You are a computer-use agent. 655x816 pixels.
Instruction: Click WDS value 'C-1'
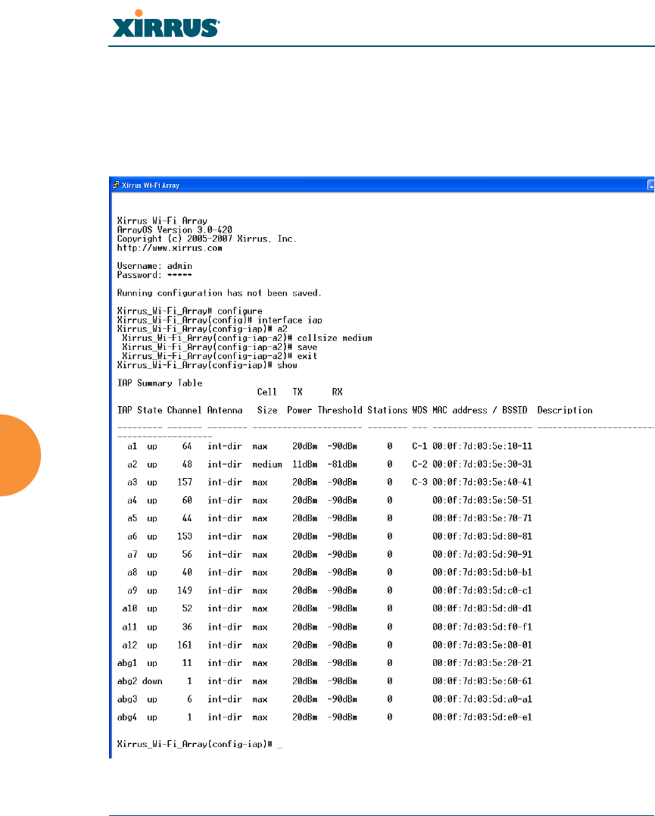(420, 446)
